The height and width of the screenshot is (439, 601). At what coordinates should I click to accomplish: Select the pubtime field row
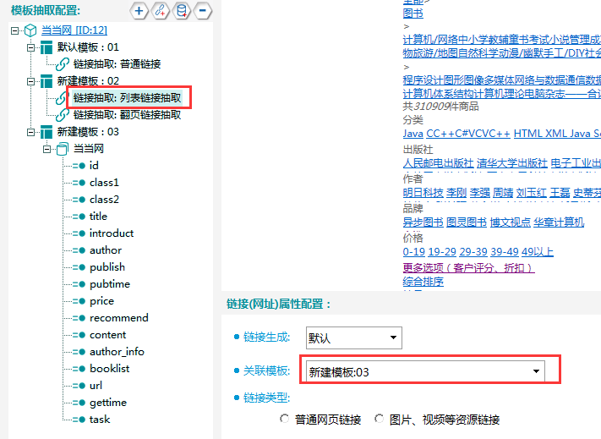(110, 284)
